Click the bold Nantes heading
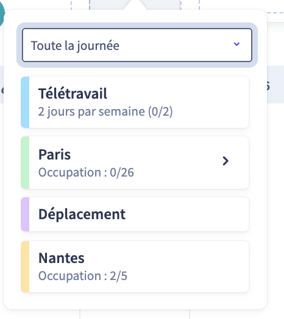Image resolution: width=284 pixels, height=319 pixels. pos(62,258)
